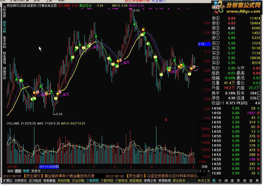
Task: Click the 买⑤ 5.95 order book row
Action: pyautogui.click(x=236, y=63)
